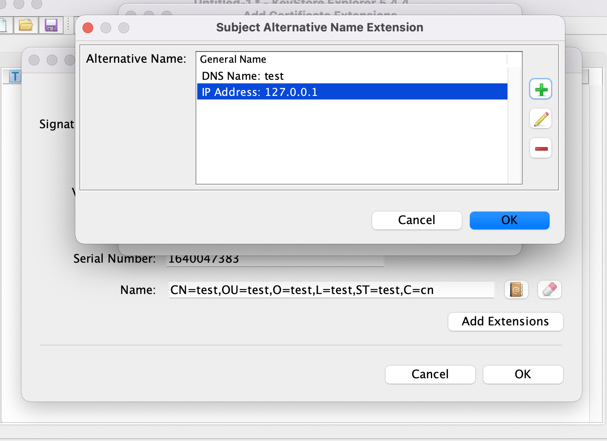Viewport: 607px width, 441px height.
Task: Save the current keystore
Action: point(51,25)
